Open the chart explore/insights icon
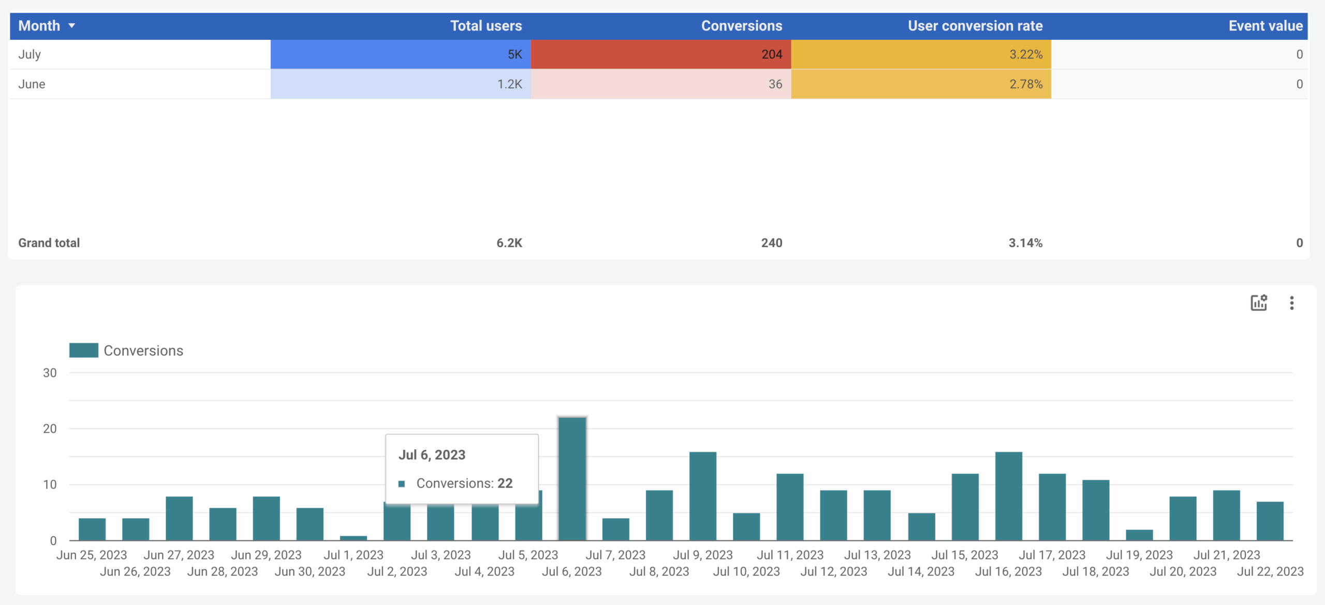The height and width of the screenshot is (605, 1325). (x=1258, y=303)
